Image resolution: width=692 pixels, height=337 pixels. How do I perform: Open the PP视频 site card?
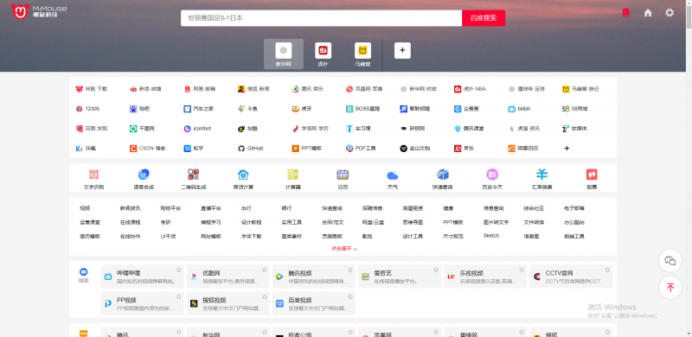pyautogui.click(x=142, y=303)
